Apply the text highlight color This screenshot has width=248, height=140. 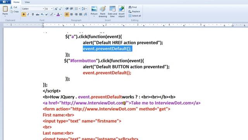point(52,14)
